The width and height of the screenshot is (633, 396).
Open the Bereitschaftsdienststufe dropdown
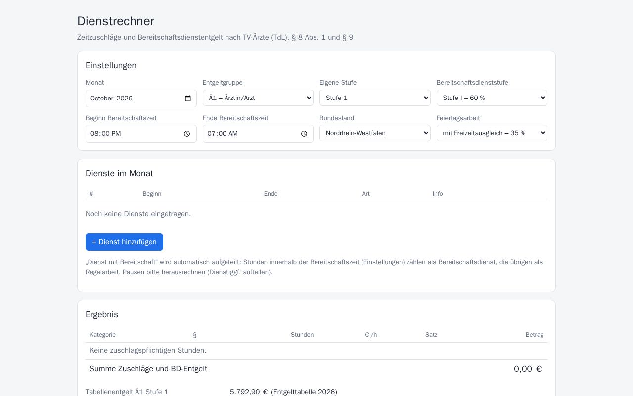[492, 98]
